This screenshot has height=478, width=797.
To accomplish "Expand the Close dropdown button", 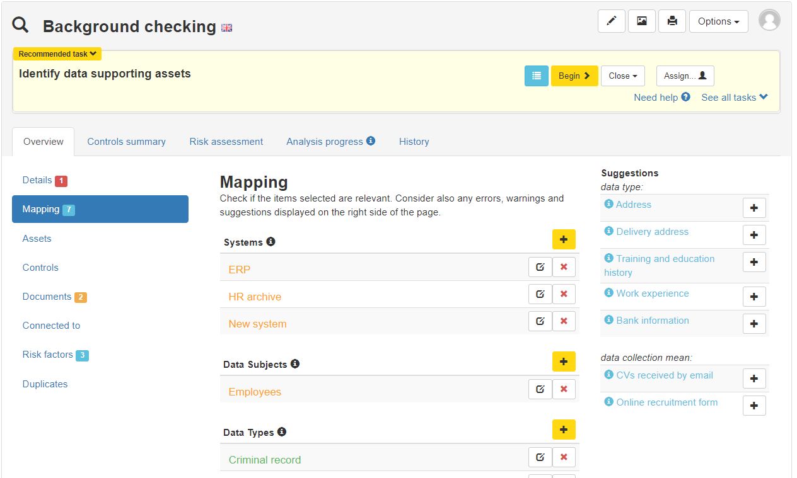I will [x=622, y=76].
